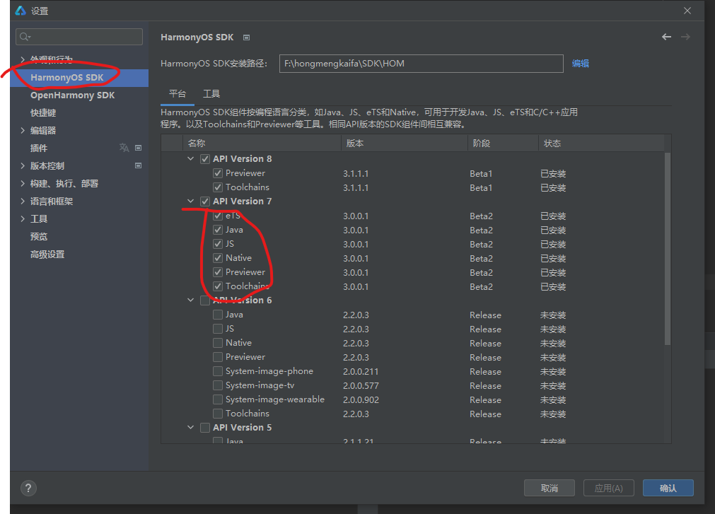Click the settings search field
The width and height of the screenshot is (715, 514).
coord(79,37)
